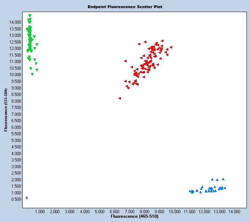
Task: Select the gray data point near the origin
Action: [x=27, y=198]
